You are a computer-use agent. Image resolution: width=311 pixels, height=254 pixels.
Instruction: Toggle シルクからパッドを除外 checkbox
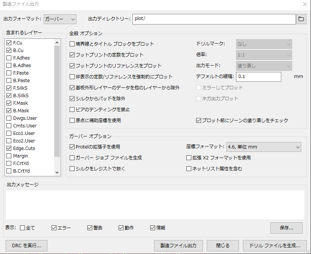(72, 98)
